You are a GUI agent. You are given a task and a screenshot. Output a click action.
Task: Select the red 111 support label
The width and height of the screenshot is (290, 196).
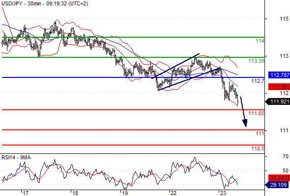260,133
